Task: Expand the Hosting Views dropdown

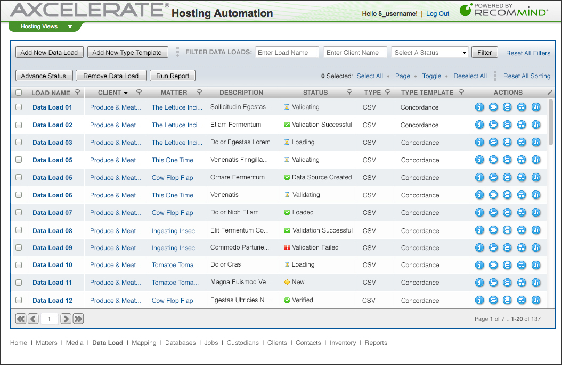Action: (46, 27)
